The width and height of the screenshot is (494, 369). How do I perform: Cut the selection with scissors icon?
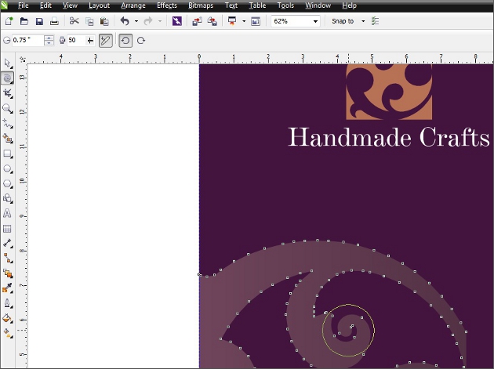click(74, 21)
